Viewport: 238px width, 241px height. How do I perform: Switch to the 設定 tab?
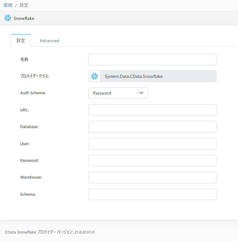pos(21,41)
